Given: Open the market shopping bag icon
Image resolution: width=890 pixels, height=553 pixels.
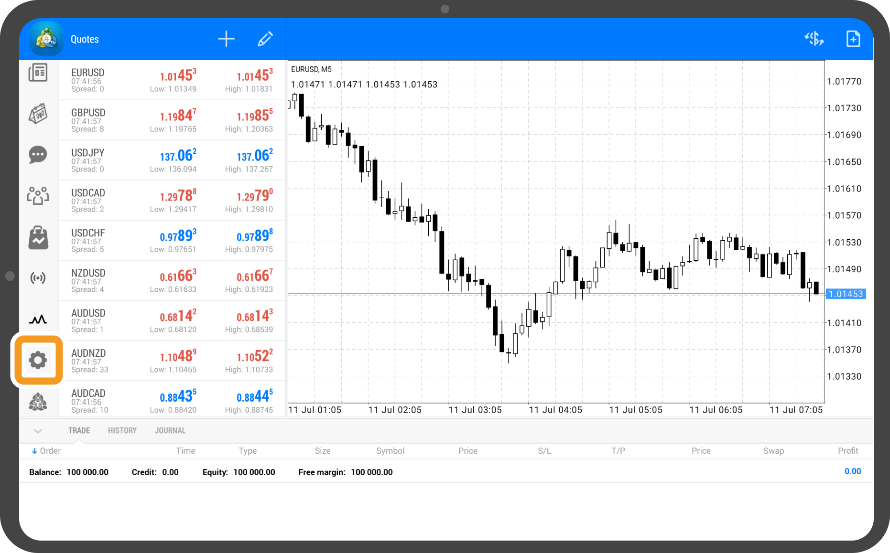Looking at the screenshot, I should click(x=38, y=237).
